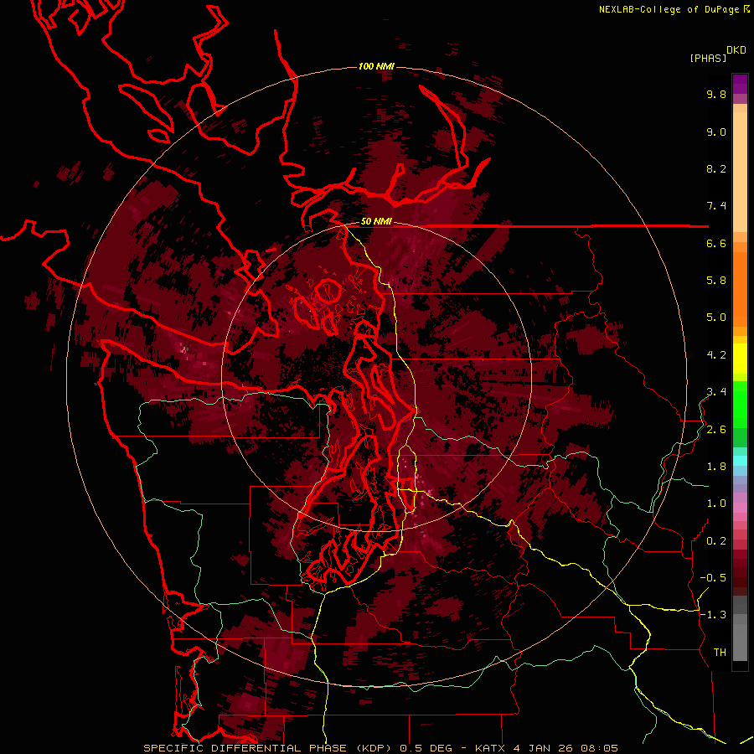The image size is (754, 754).
Task: Click the 100 NMI range ring label
Action: pos(376,66)
